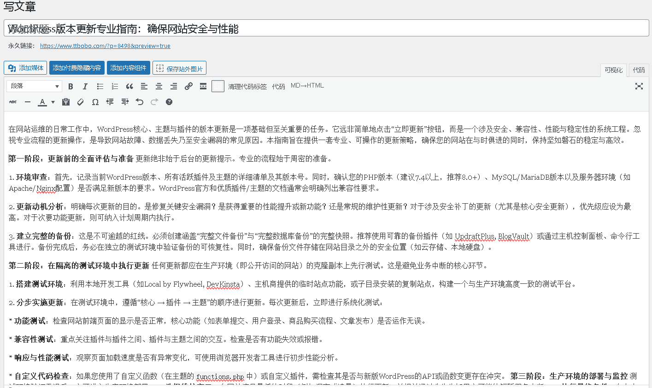Apply italic formatting
652x388 pixels.
85,86
